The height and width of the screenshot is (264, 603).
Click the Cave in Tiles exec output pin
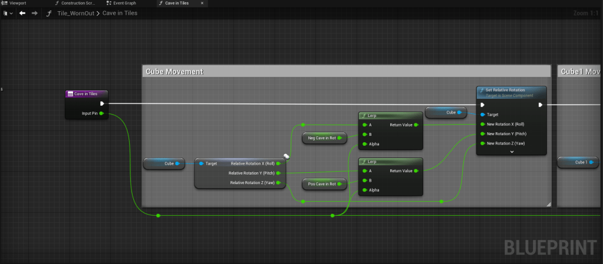(102, 103)
